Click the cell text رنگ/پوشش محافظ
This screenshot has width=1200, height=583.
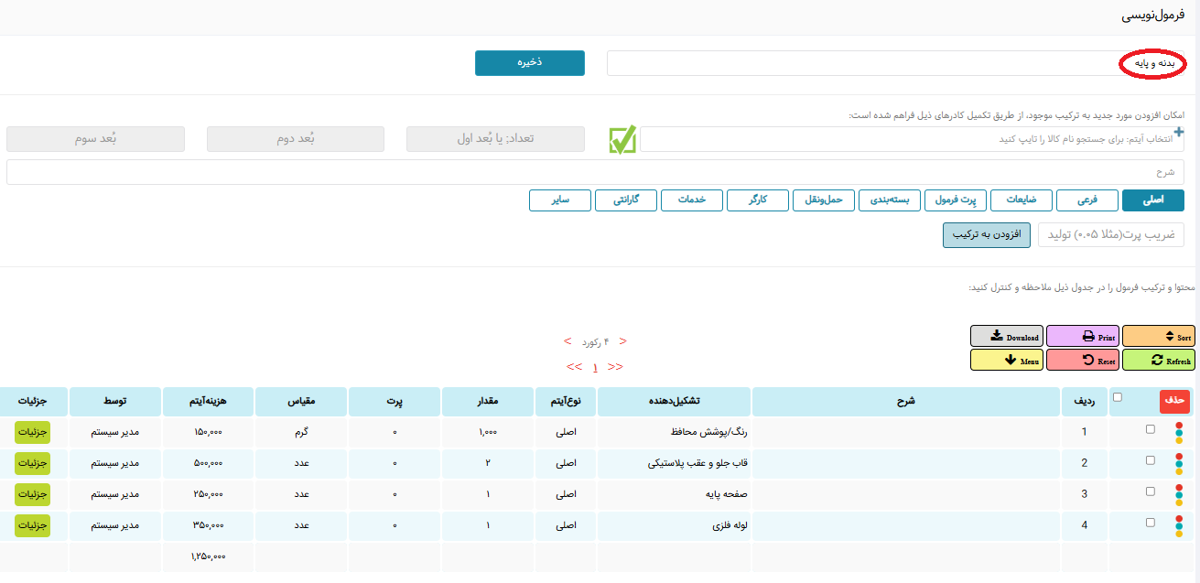[x=709, y=433]
